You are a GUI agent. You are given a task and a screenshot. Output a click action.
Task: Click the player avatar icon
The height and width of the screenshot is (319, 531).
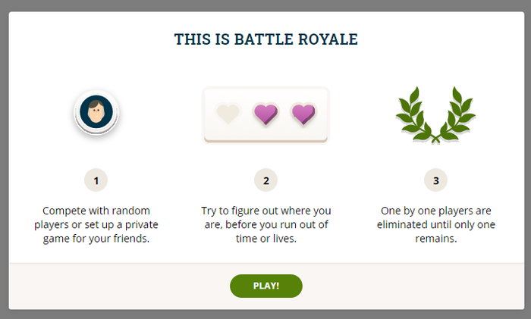(x=96, y=113)
